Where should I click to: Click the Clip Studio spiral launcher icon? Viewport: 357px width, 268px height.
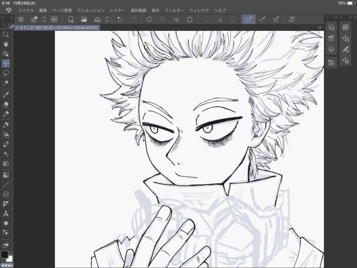[54, 19]
